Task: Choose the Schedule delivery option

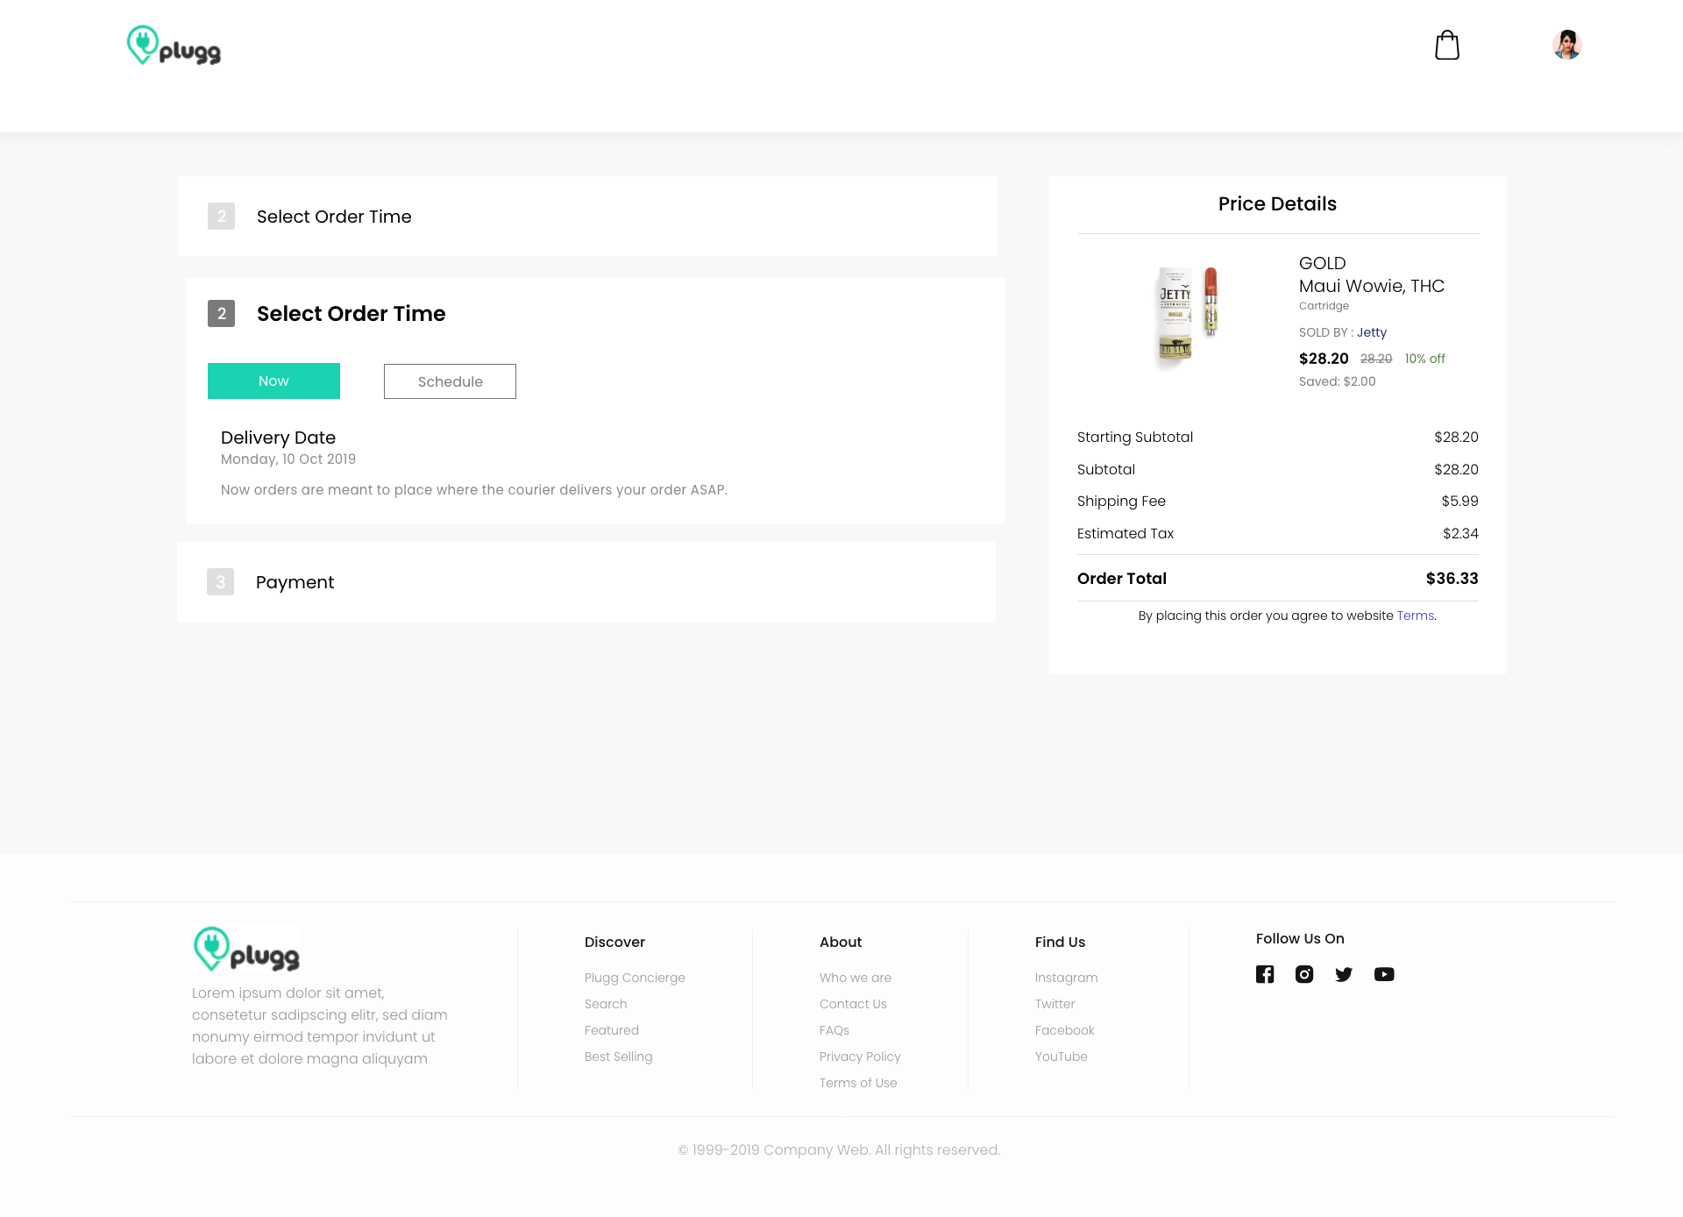Action: tap(450, 381)
